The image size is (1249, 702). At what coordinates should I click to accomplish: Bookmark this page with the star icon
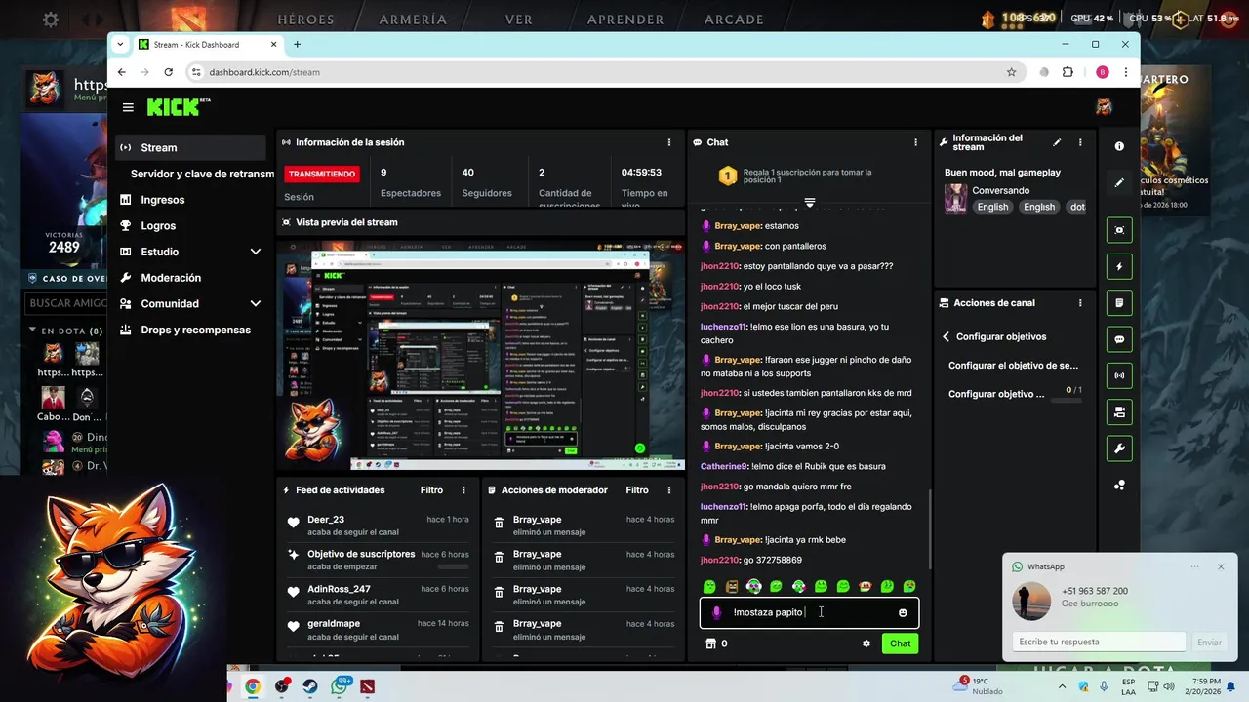point(1011,72)
